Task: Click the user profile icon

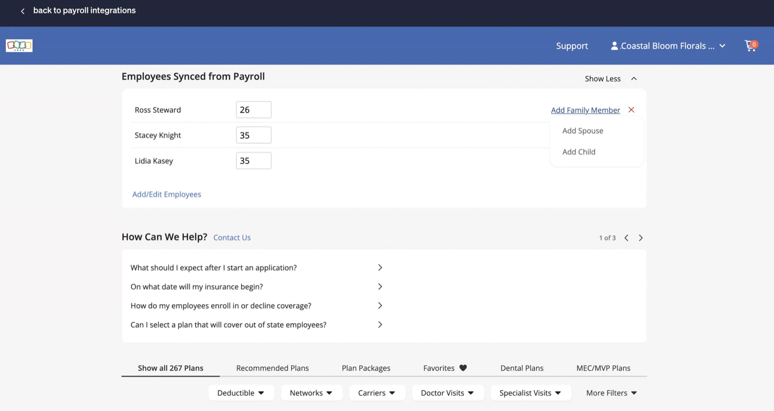Action: [614, 46]
